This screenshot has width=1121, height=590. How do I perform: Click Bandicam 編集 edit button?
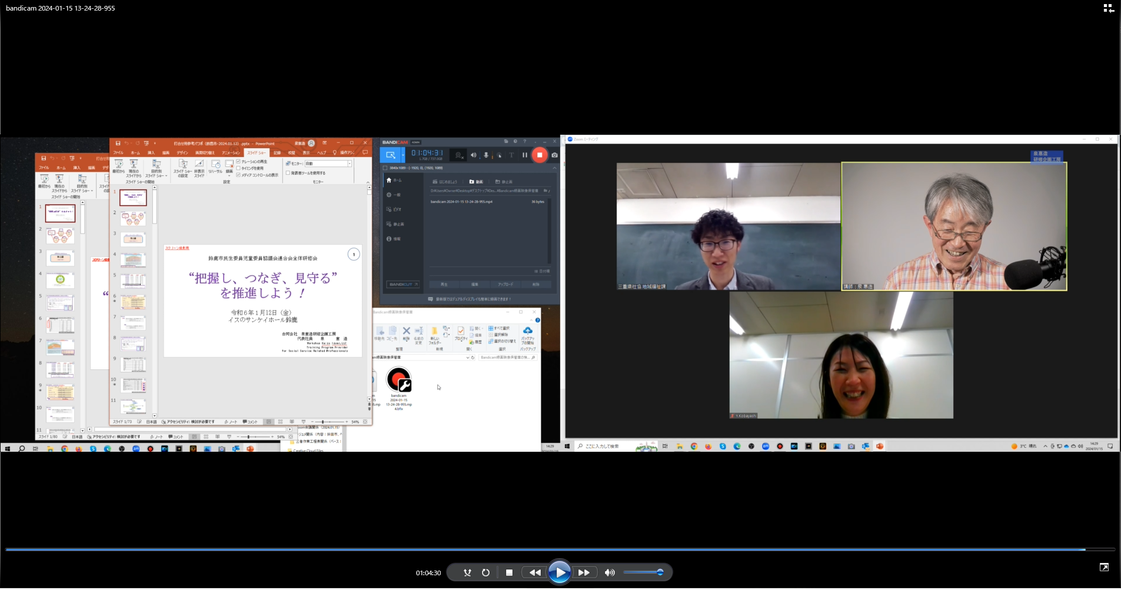coord(475,285)
